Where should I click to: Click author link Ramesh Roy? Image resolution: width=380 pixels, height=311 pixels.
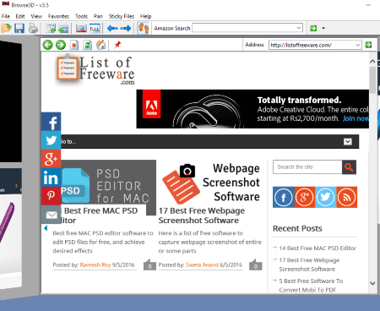[95, 265]
